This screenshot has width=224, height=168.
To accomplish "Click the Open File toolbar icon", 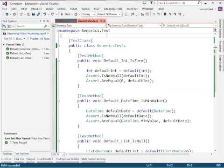I will [28, 14].
